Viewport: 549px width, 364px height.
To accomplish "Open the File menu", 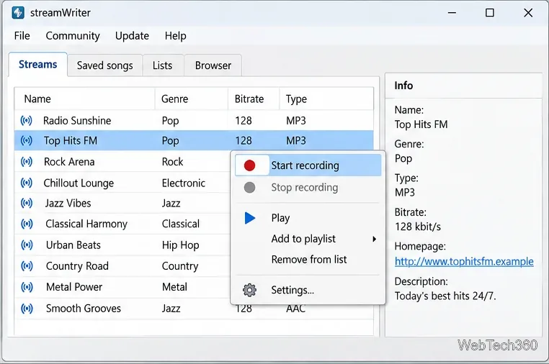I will (x=22, y=36).
